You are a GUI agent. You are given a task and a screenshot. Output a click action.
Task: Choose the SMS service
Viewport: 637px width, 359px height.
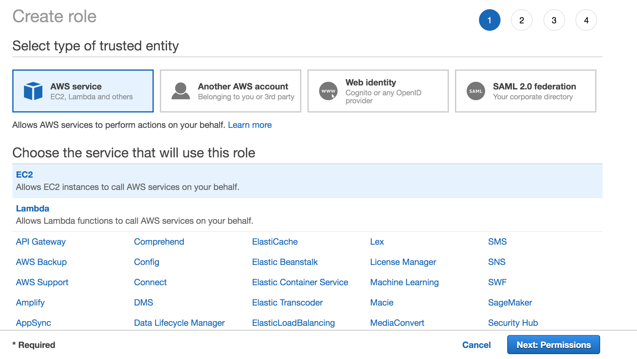point(497,242)
